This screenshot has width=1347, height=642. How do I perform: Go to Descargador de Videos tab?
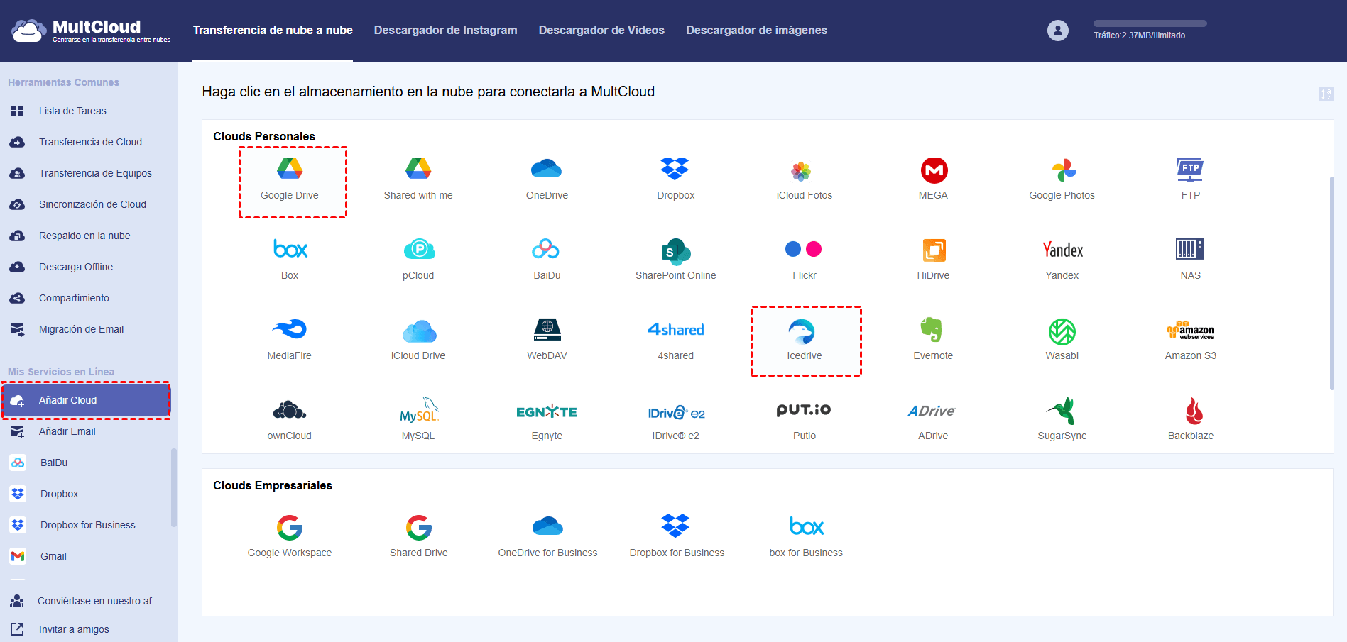(x=601, y=30)
